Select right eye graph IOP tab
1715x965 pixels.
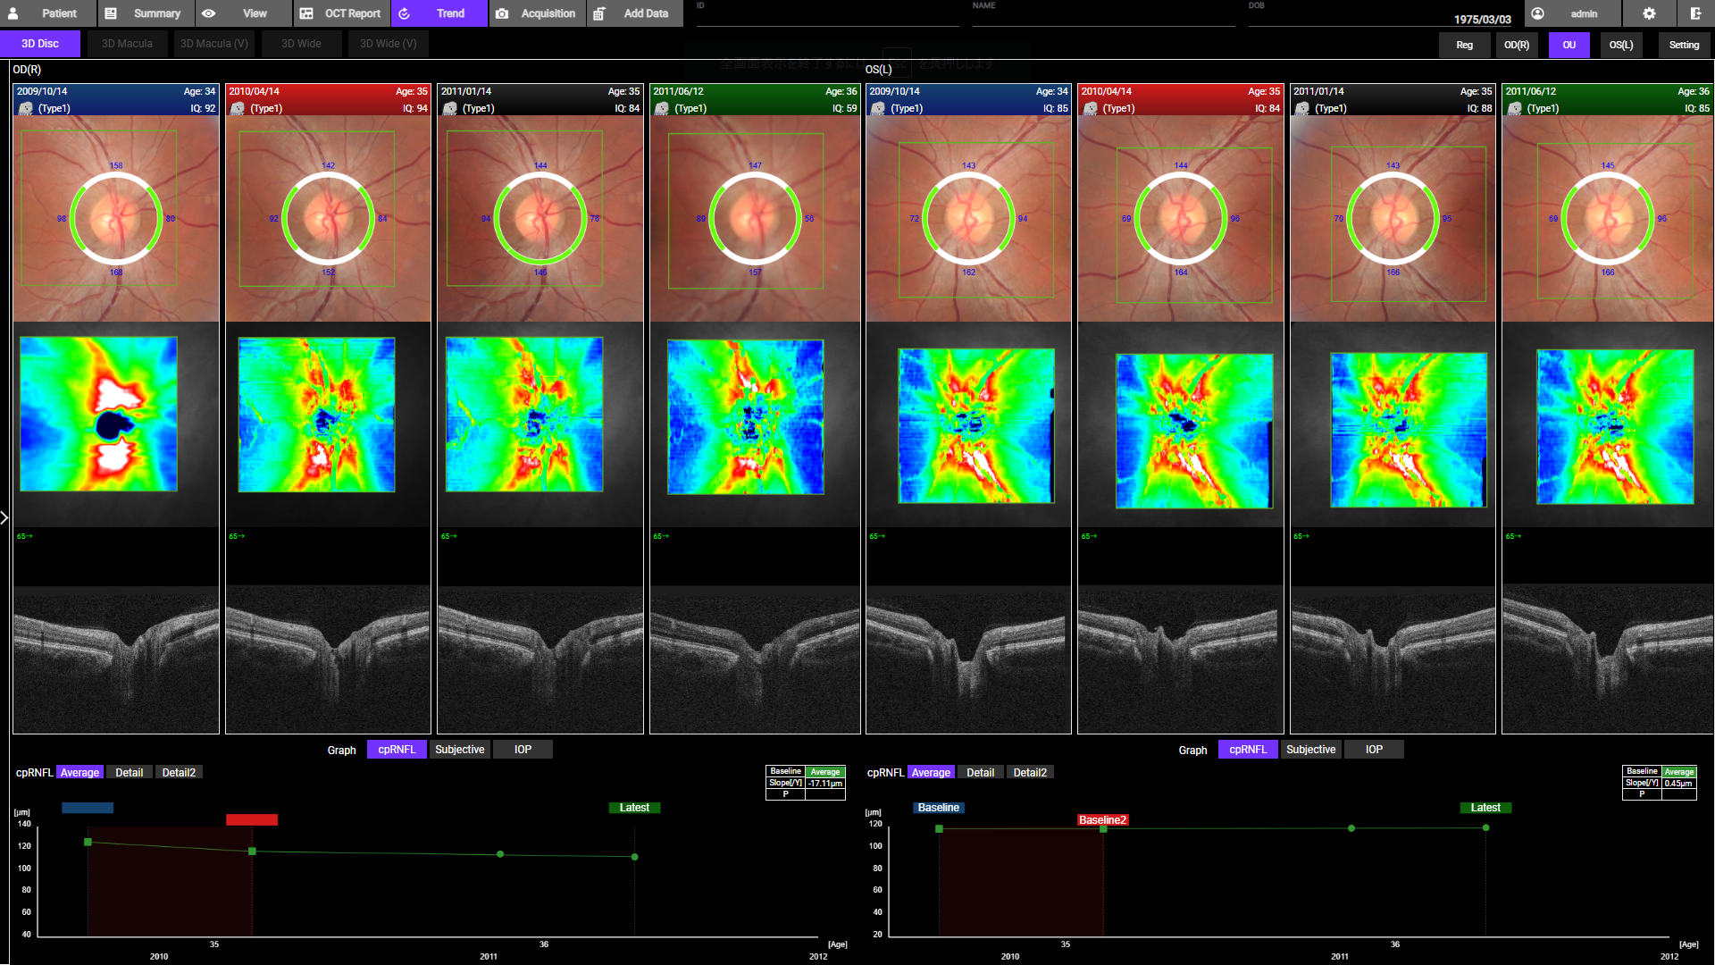[523, 750]
